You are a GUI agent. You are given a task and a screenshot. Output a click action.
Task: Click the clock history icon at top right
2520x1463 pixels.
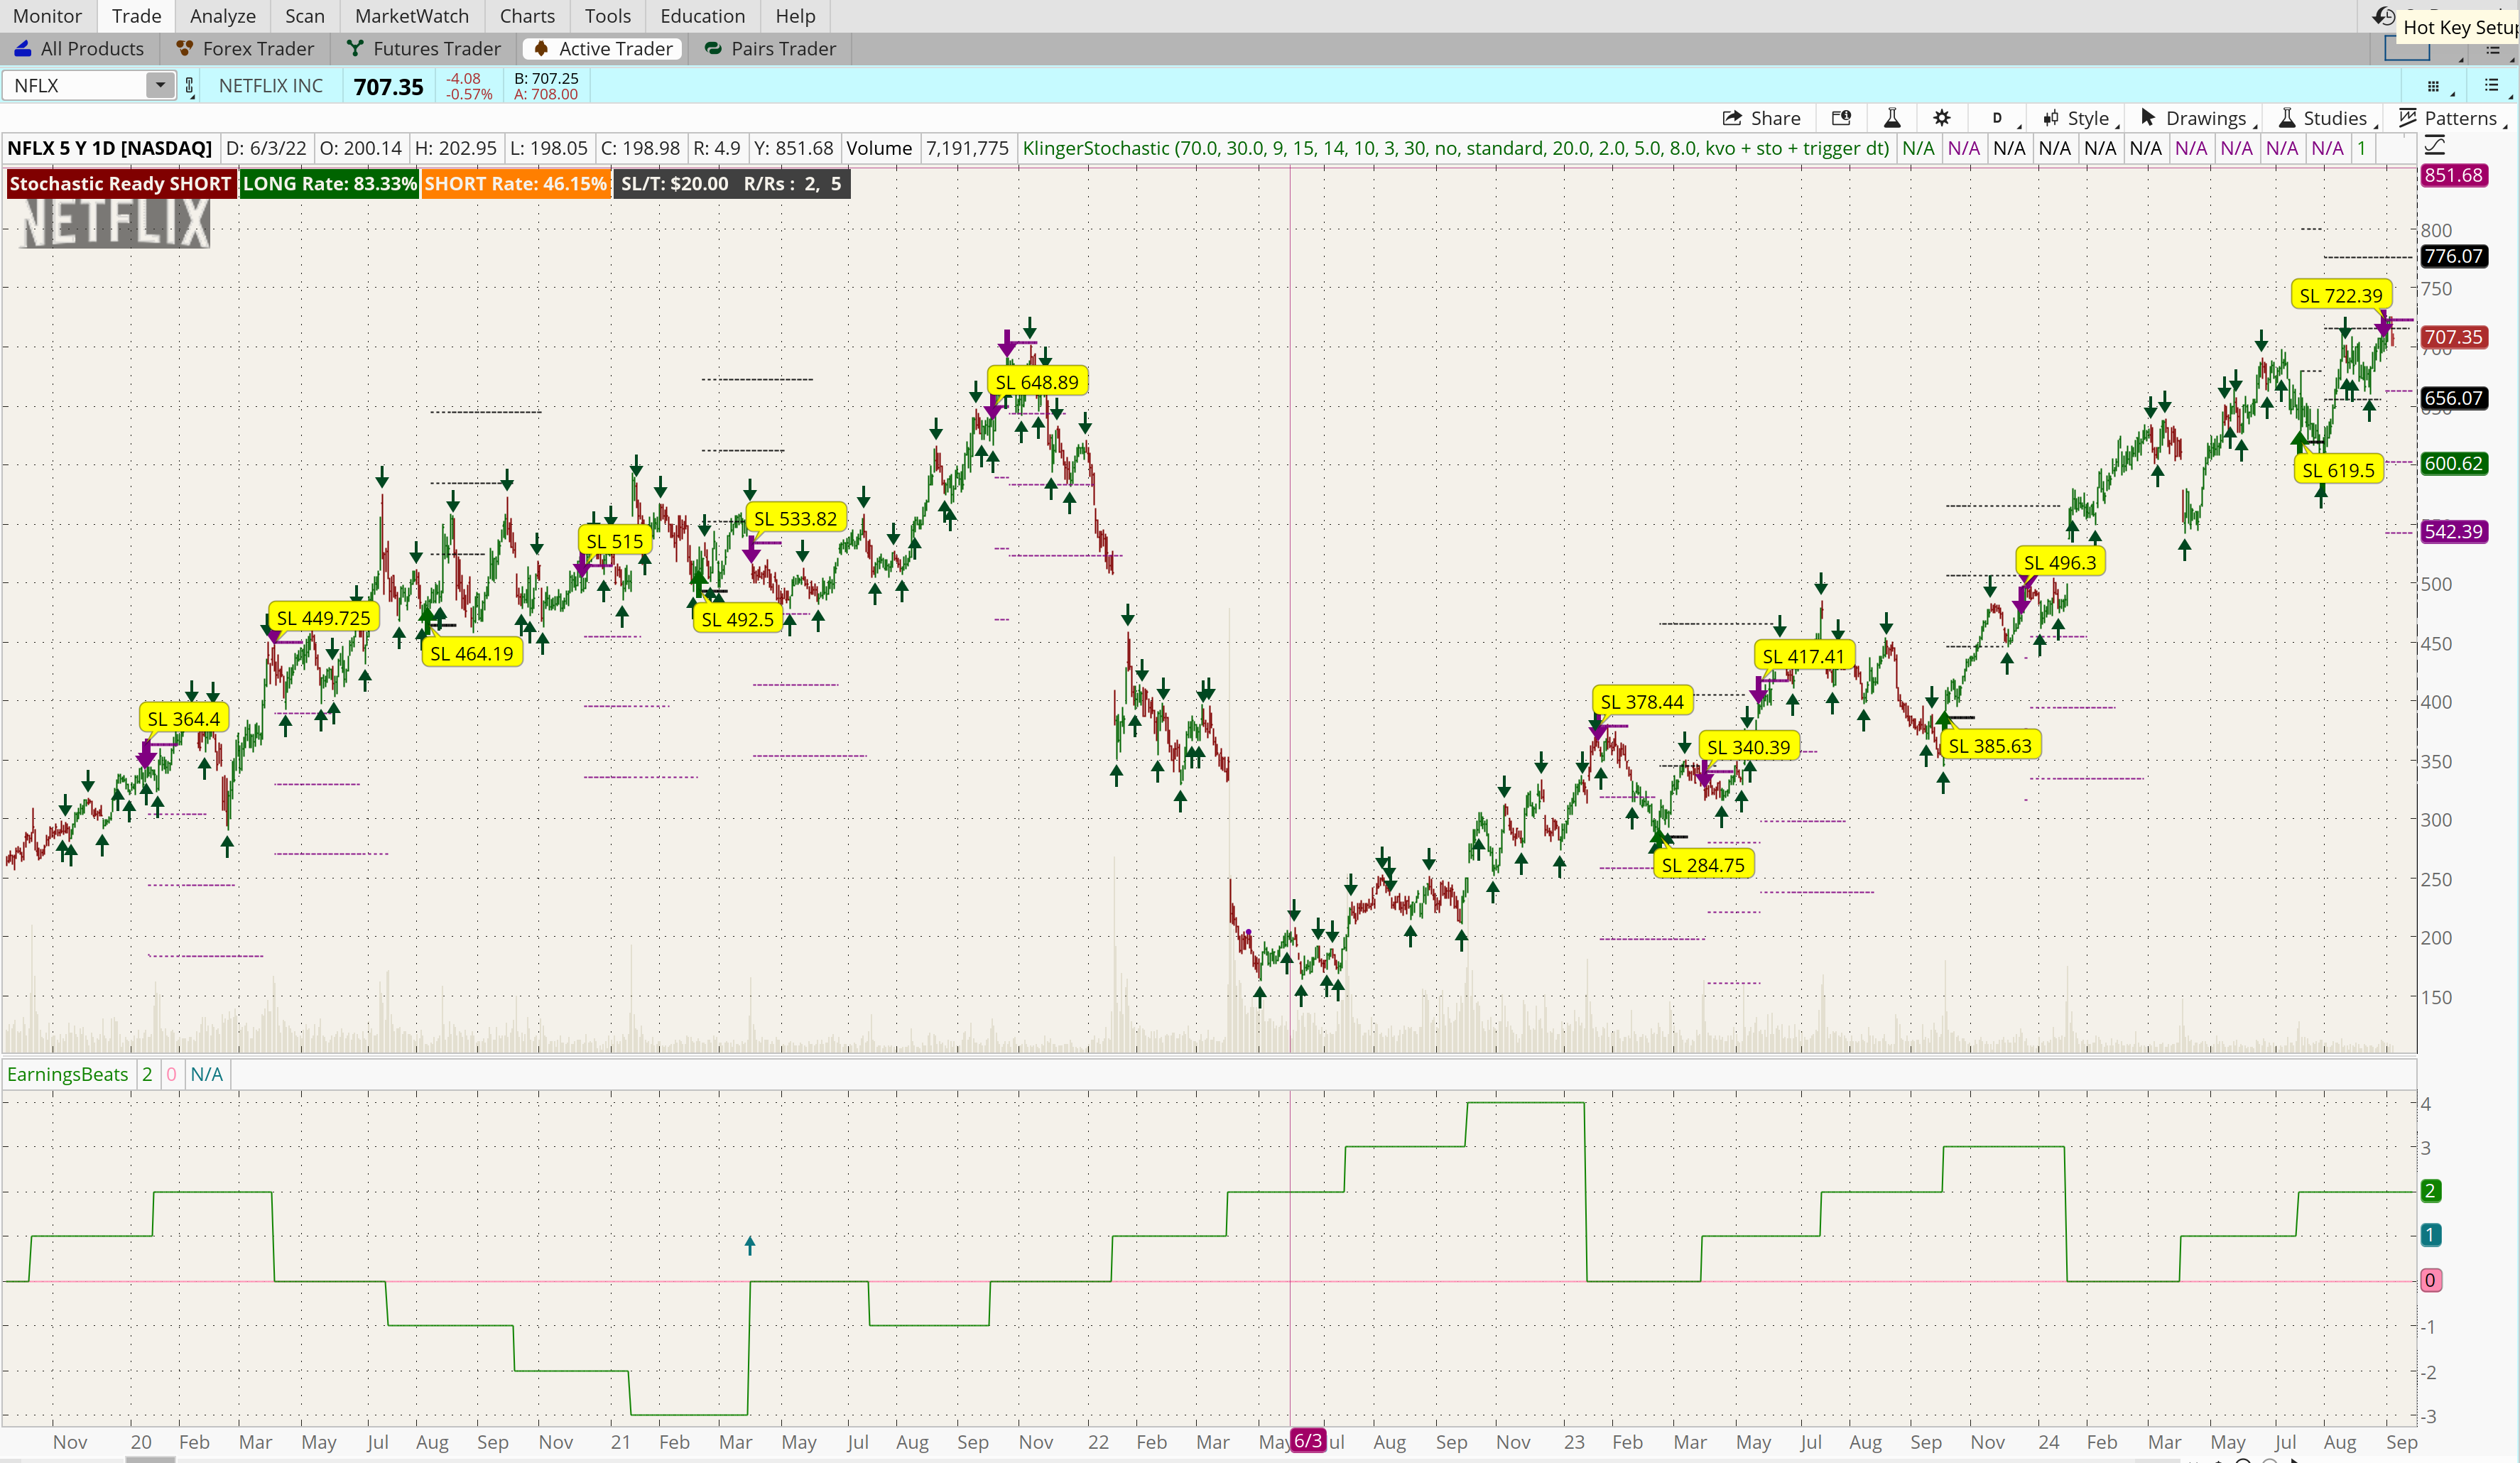[2385, 16]
